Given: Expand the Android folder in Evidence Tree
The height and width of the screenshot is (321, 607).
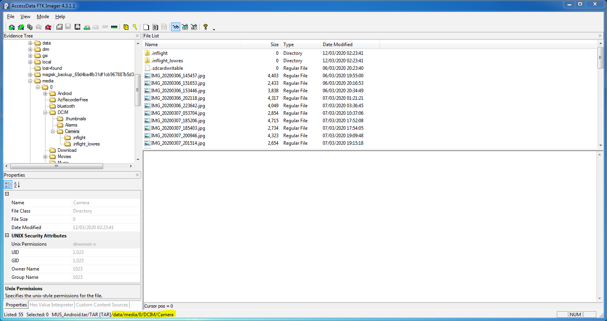Looking at the screenshot, I should coord(45,93).
